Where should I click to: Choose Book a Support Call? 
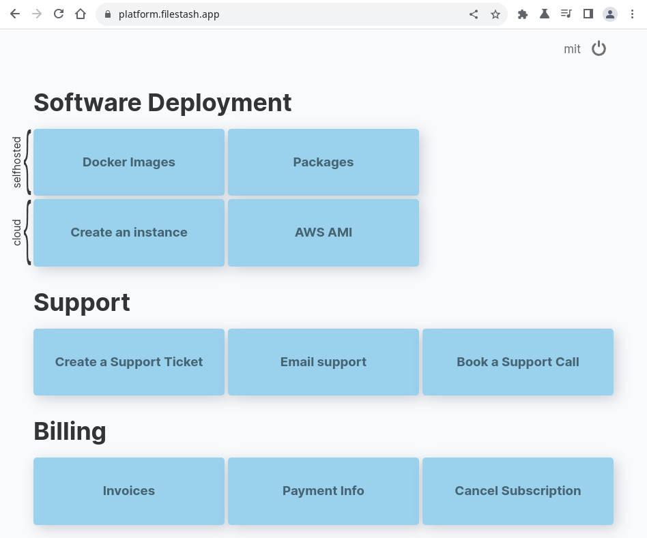(518, 362)
